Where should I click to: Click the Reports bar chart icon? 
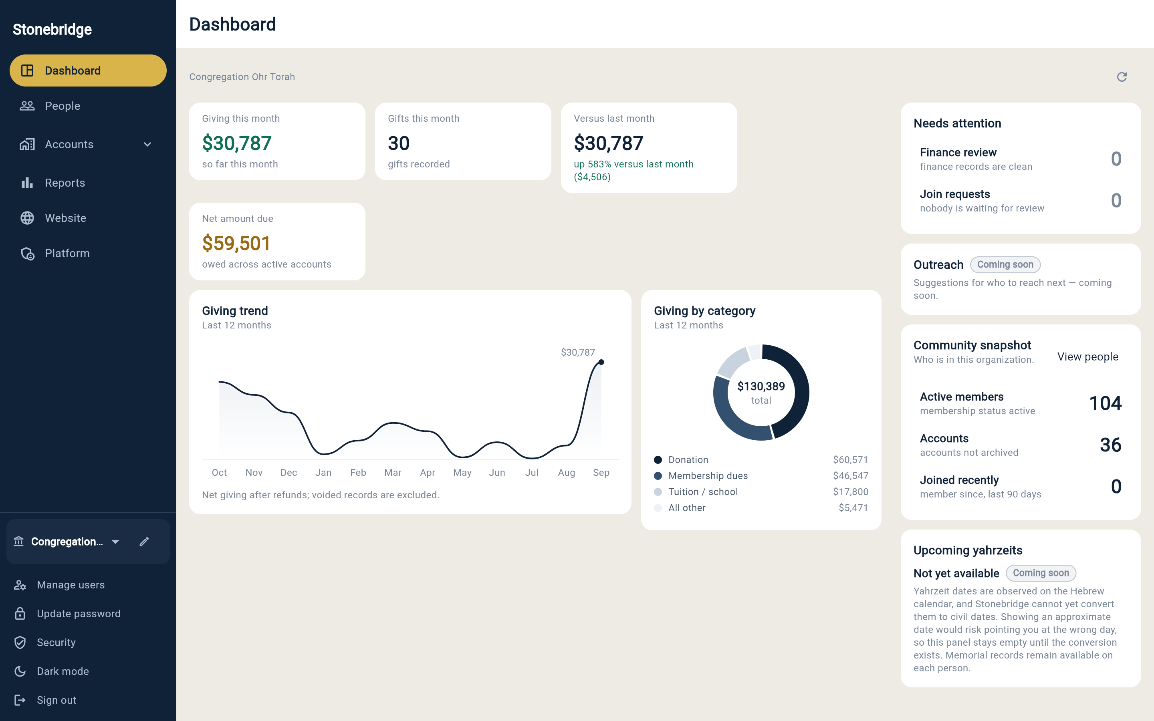(27, 183)
